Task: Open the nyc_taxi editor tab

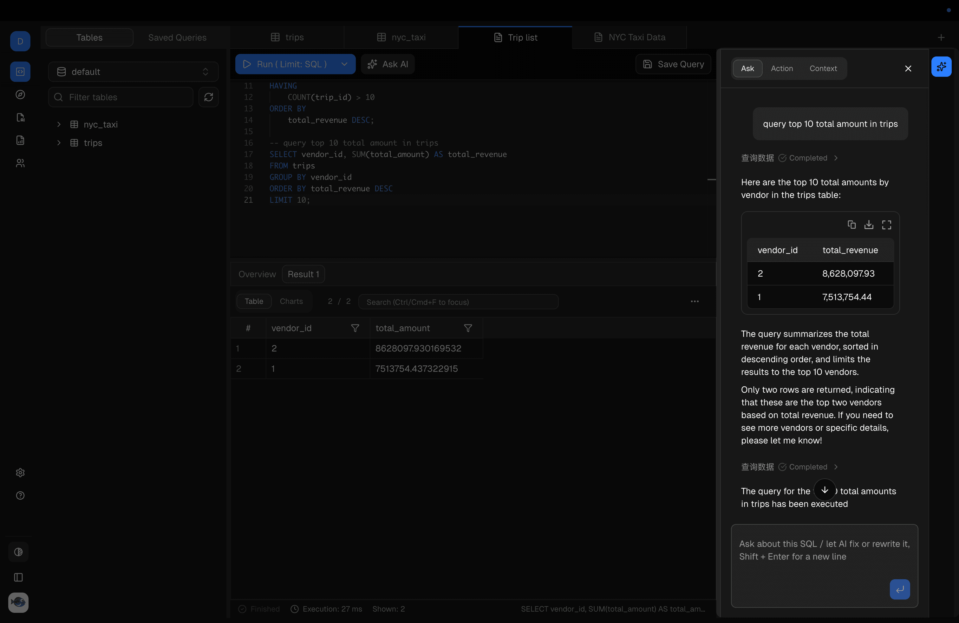Action: pos(401,37)
